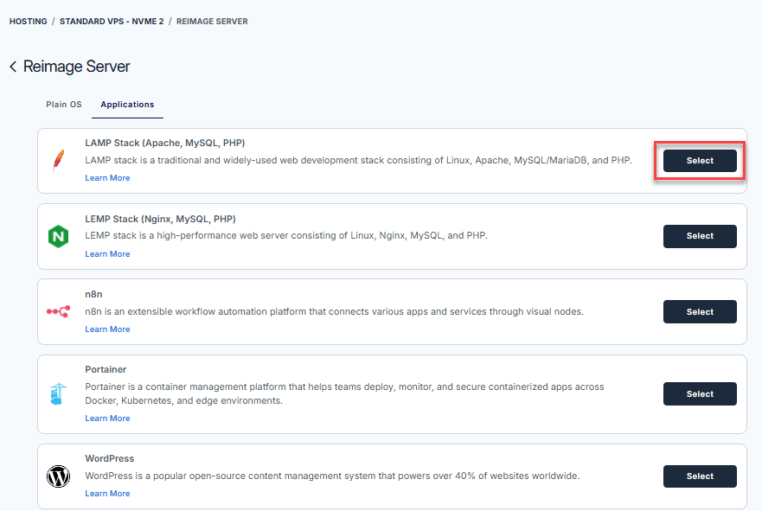Click the WordPress card title
Viewport: 762px width, 511px height.
109,458
